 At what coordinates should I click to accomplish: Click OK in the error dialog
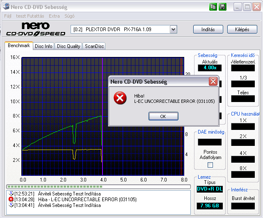click(163, 116)
